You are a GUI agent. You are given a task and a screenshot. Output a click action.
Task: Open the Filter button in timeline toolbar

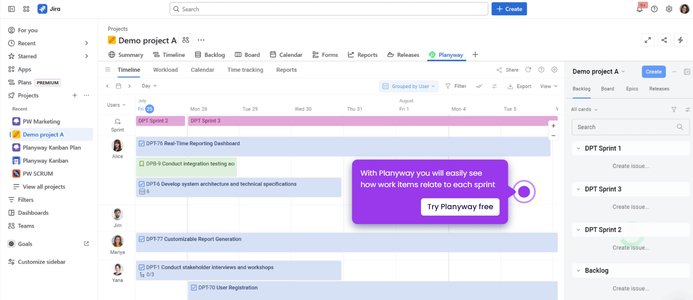tap(456, 86)
